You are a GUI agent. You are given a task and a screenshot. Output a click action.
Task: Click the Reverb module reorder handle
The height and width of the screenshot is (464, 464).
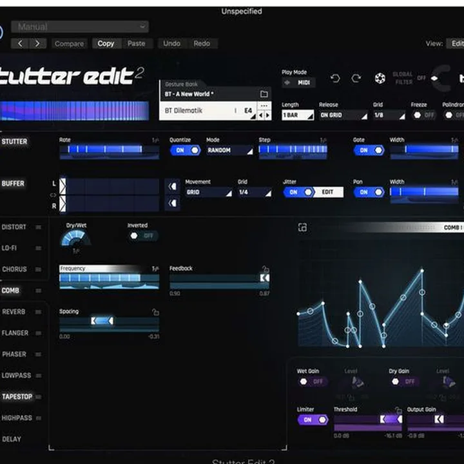pyautogui.click(x=39, y=312)
